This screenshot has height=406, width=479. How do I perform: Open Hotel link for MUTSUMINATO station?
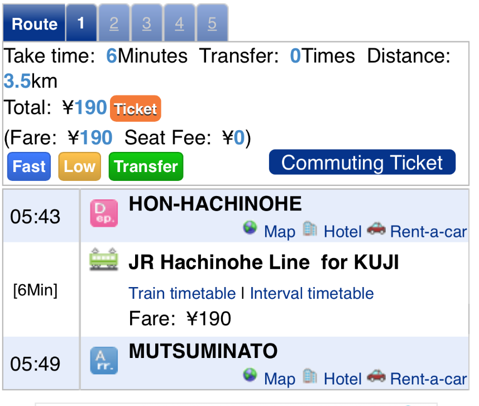click(x=342, y=379)
